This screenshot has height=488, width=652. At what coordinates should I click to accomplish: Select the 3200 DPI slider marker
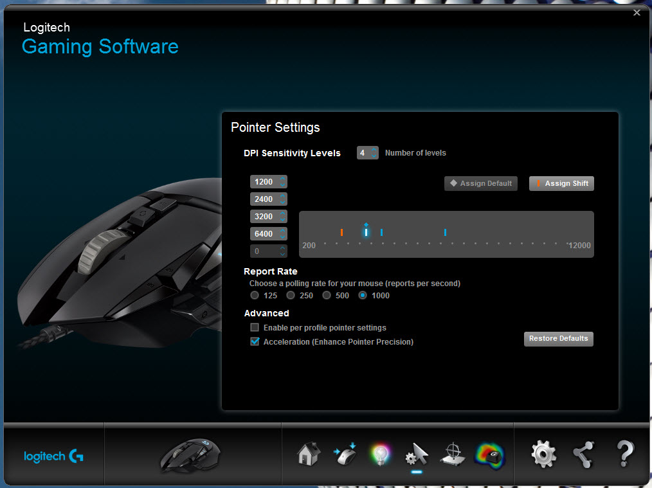tap(381, 232)
